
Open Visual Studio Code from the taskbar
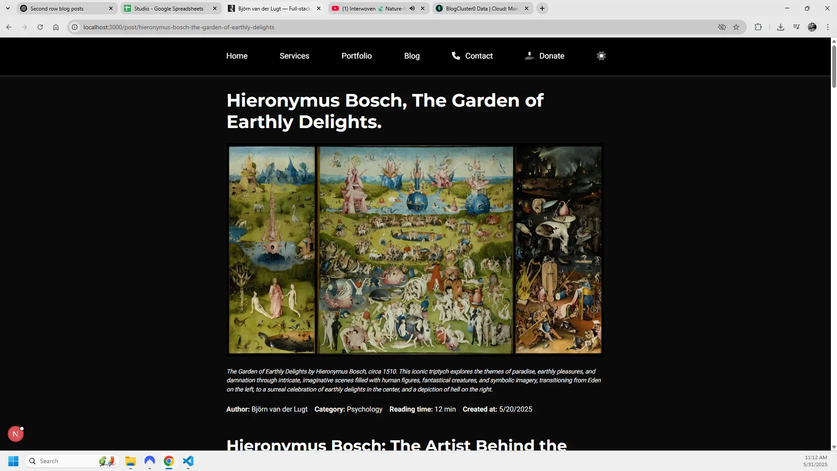(188, 461)
